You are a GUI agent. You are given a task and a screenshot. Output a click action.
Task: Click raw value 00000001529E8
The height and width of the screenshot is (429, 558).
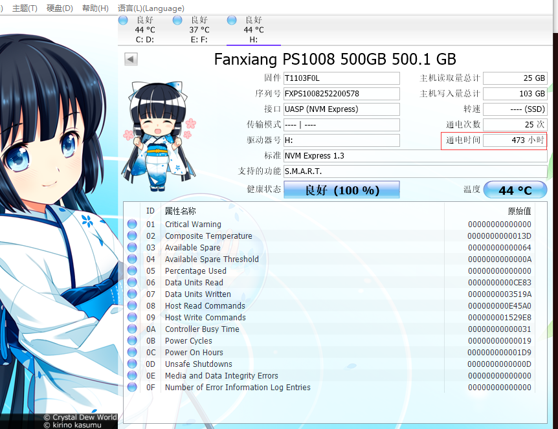(x=499, y=317)
